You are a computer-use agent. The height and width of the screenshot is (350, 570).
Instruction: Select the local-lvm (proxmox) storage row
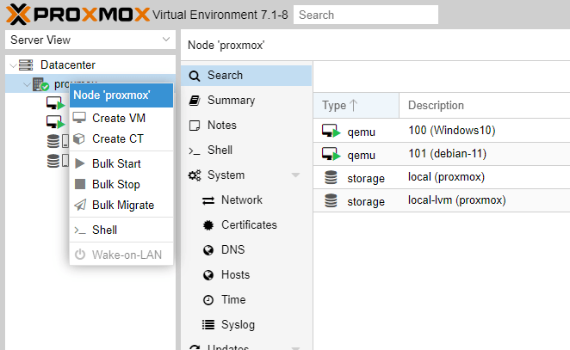click(x=439, y=200)
